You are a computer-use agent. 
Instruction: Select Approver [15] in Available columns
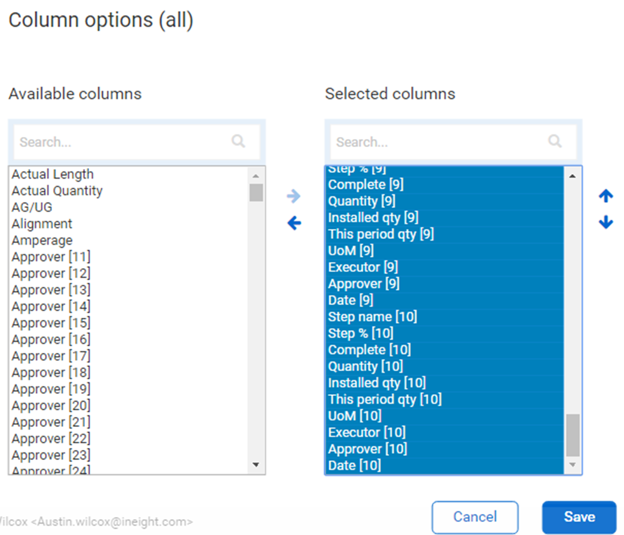(x=51, y=323)
